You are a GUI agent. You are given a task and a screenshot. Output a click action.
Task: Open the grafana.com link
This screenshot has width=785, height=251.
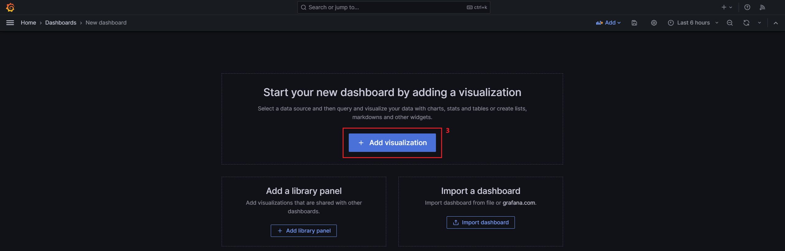tap(519, 203)
